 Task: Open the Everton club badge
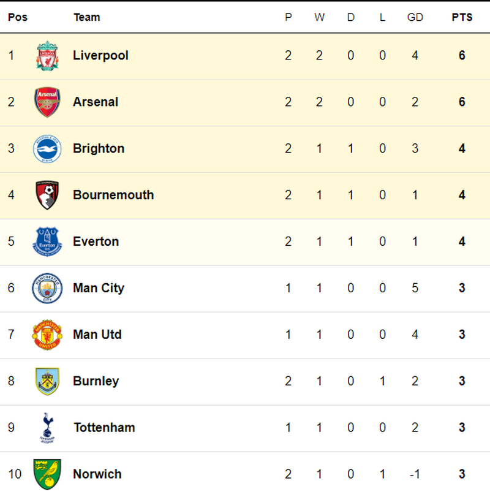(x=47, y=242)
